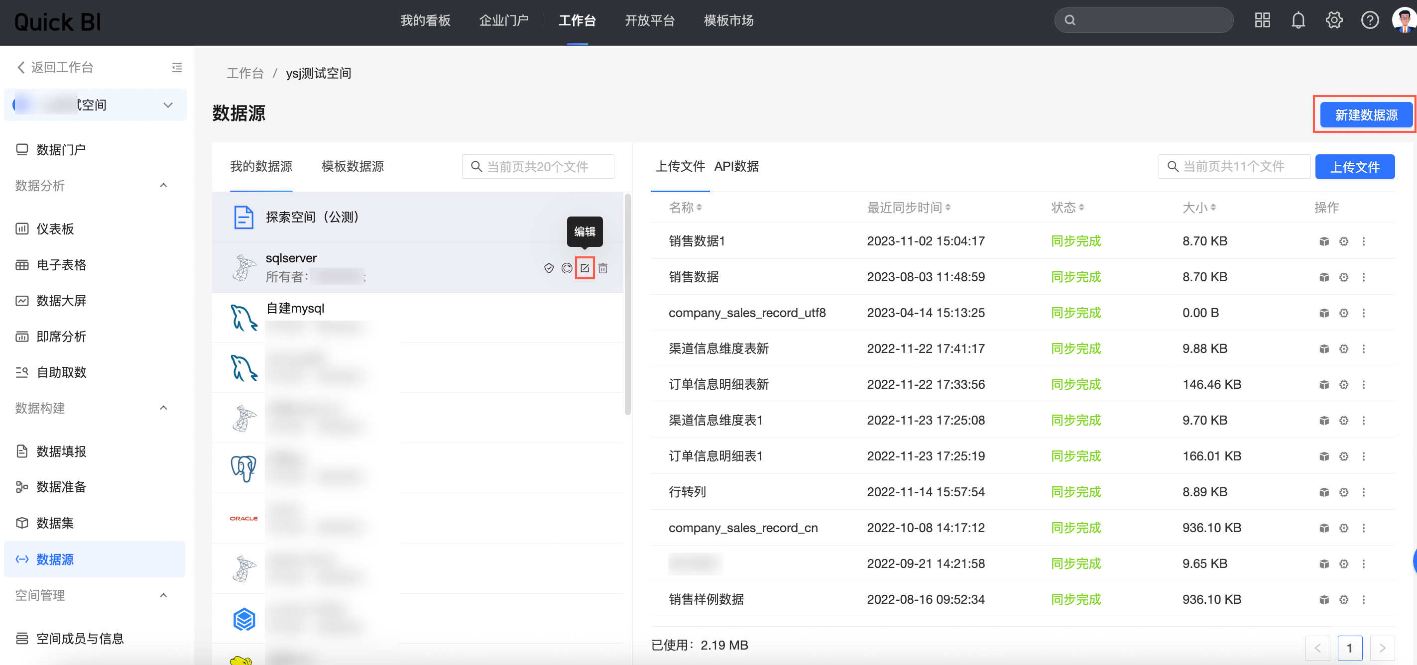
Task: Switch to the API数据 tab
Action: [x=736, y=166]
